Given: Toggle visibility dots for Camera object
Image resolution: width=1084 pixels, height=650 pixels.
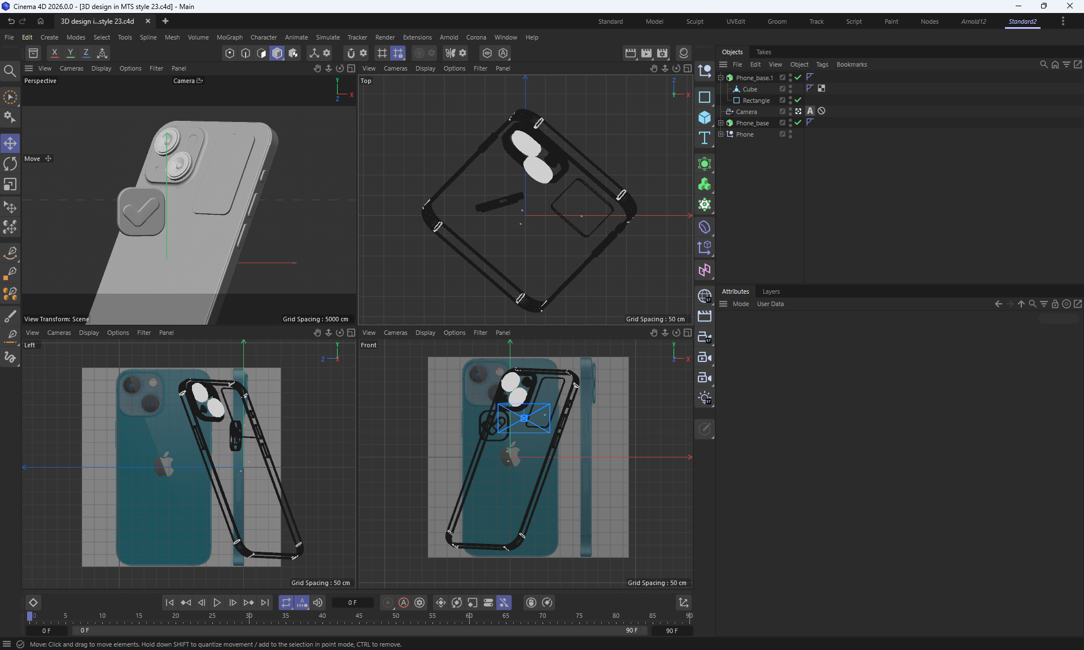Looking at the screenshot, I should pyautogui.click(x=790, y=111).
